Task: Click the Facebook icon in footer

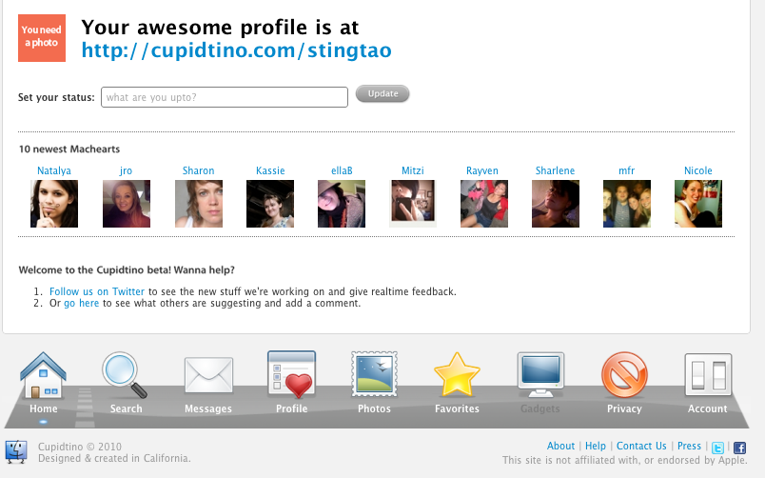Action: point(739,448)
